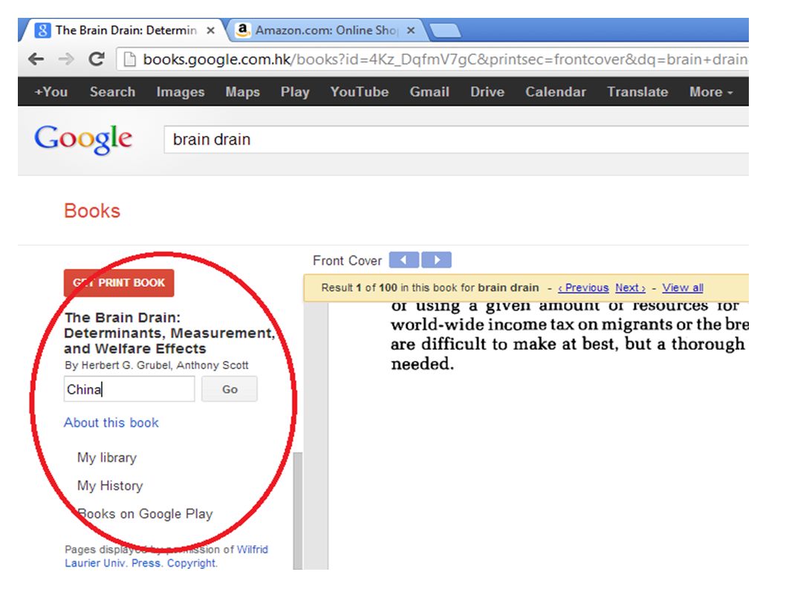Click the Google logo
This screenshot has height=589, width=786.
coord(83,140)
